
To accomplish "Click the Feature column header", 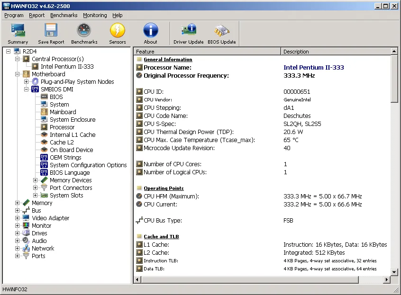I will point(207,52).
